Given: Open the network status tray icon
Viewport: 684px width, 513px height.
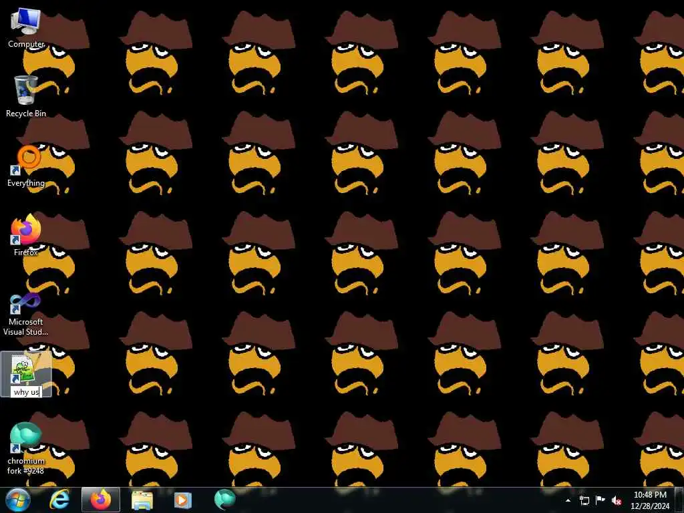Looking at the screenshot, I should click(584, 500).
